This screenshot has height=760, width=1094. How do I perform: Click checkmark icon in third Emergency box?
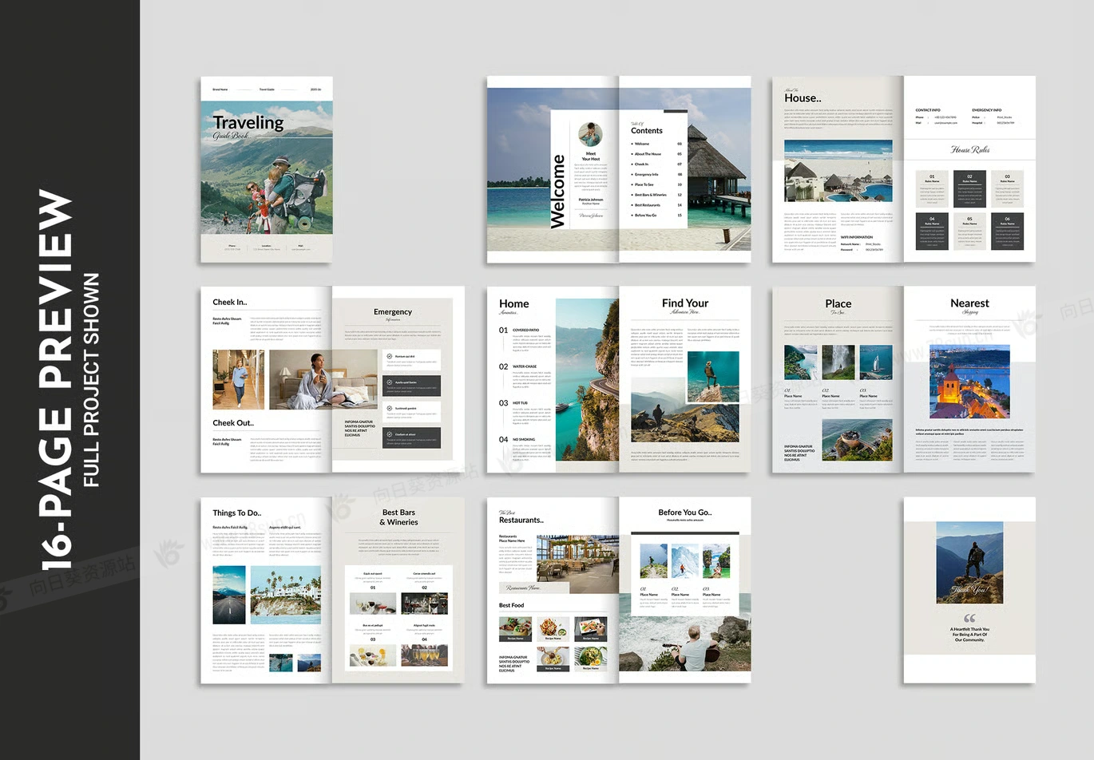(390, 408)
